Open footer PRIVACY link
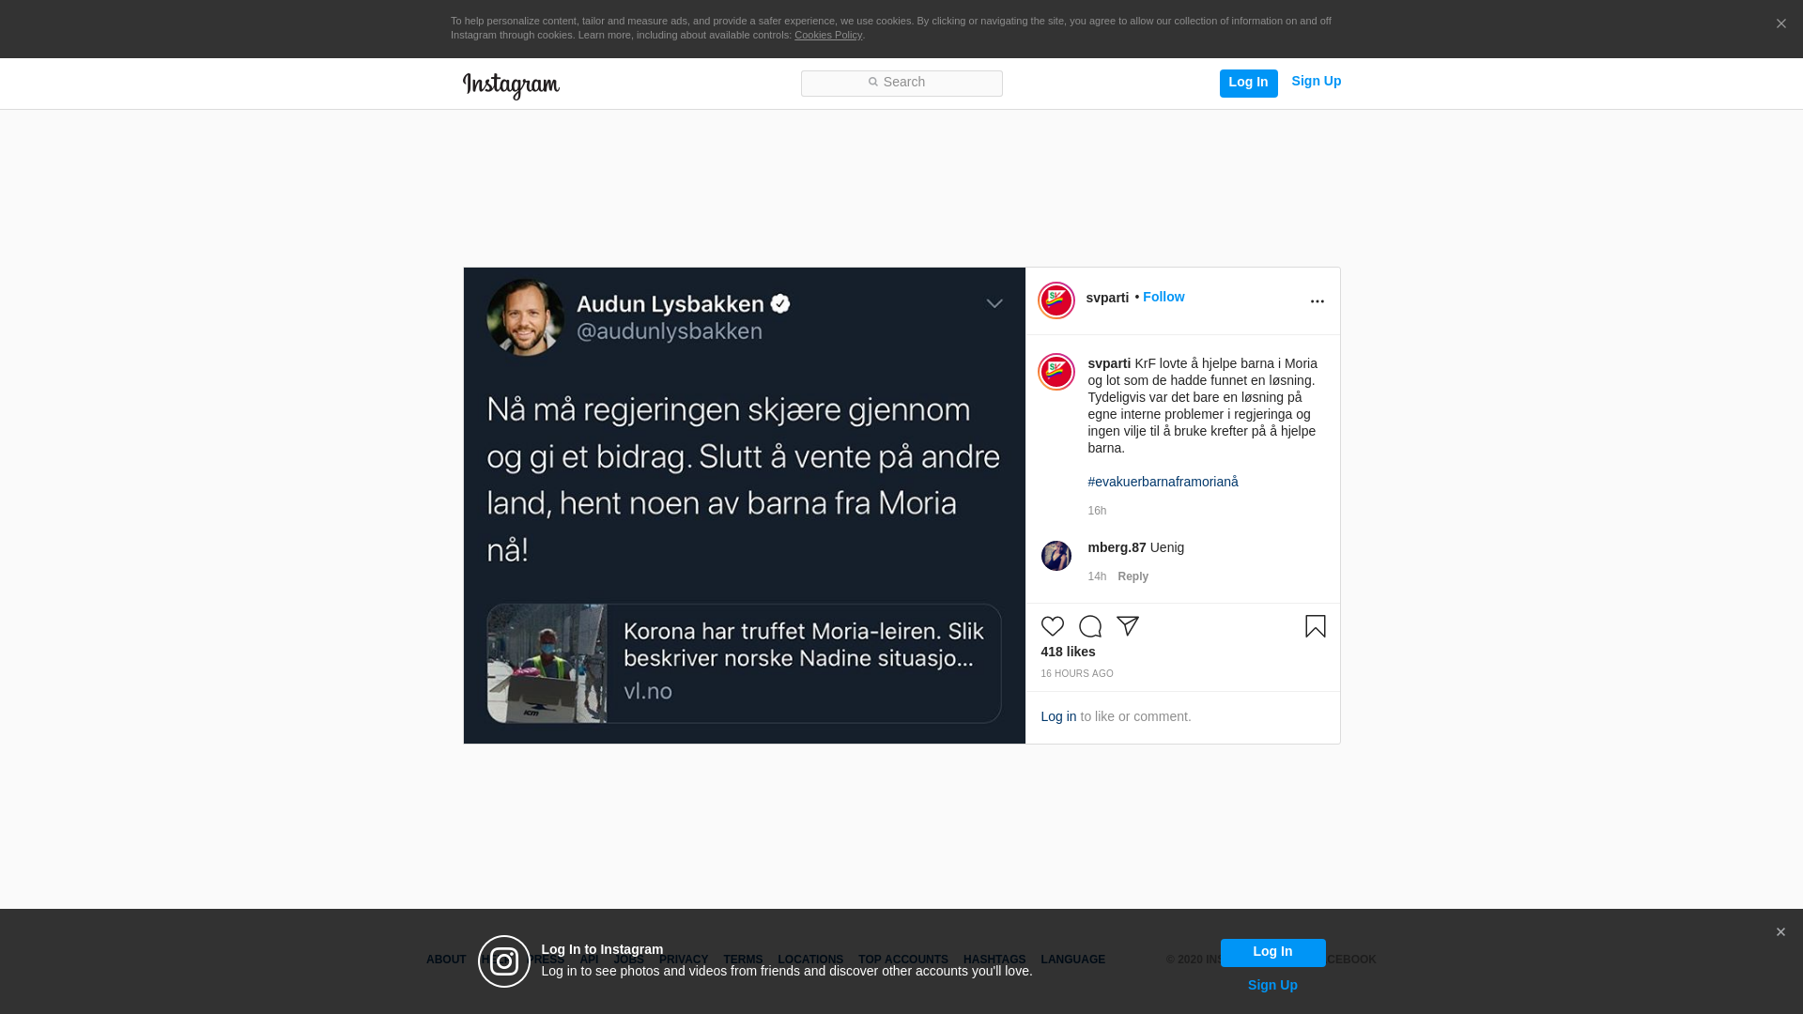The width and height of the screenshot is (1803, 1014). [684, 960]
